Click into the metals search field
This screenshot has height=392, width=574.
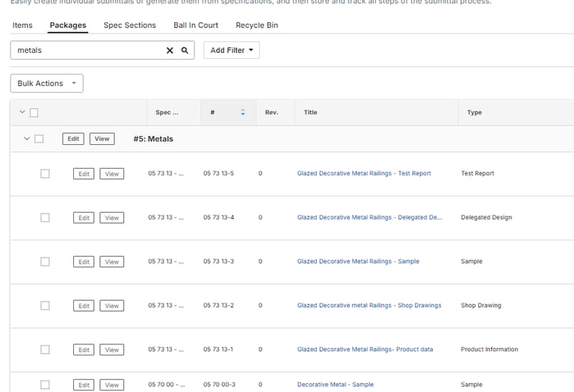coord(86,51)
